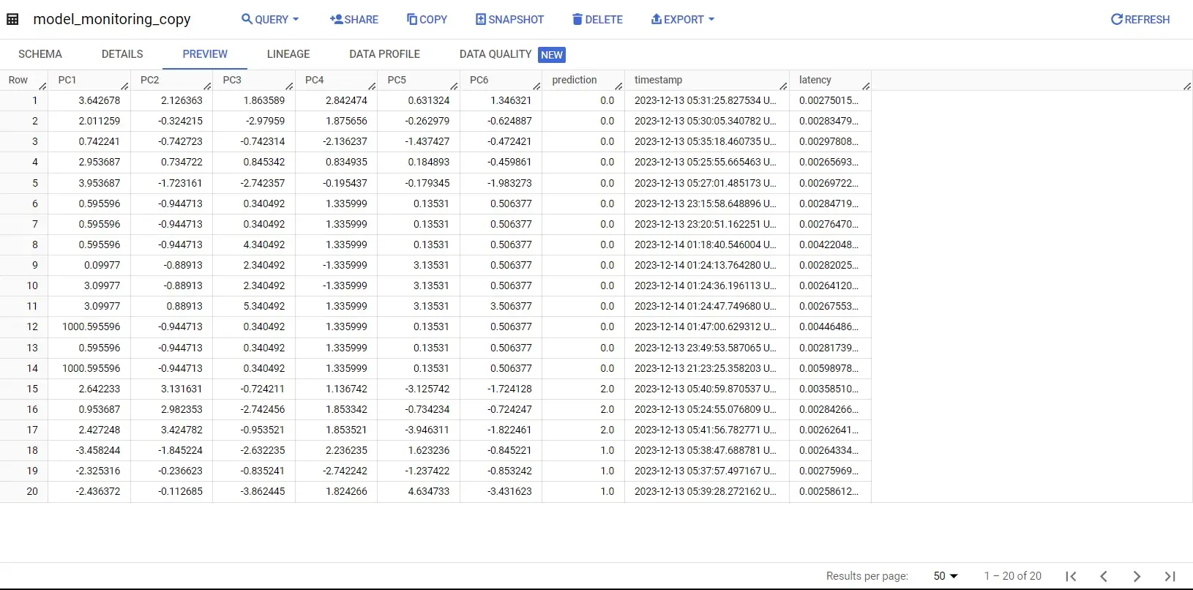Click the Share button

point(354,20)
